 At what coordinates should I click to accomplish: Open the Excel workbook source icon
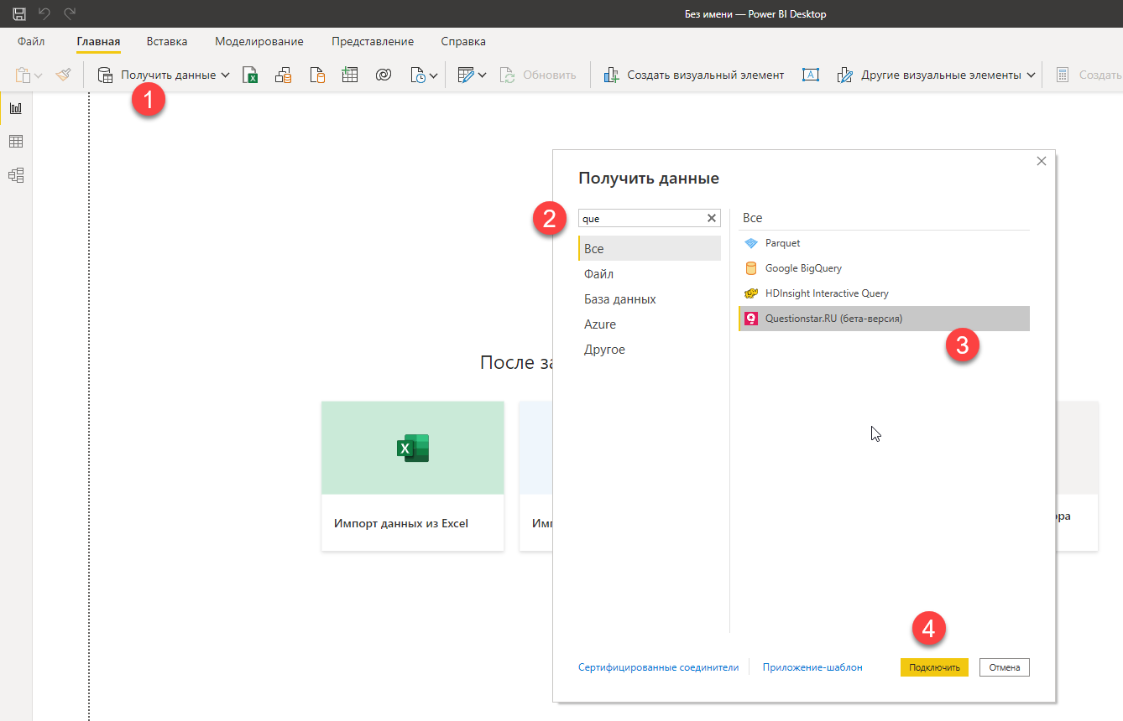pyautogui.click(x=250, y=75)
